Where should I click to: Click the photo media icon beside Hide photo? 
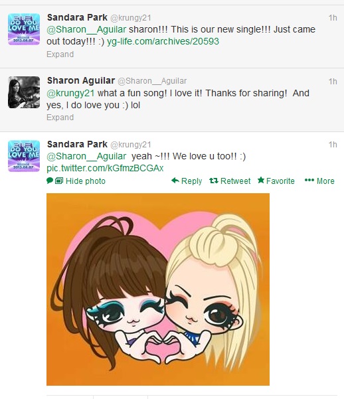point(59,181)
